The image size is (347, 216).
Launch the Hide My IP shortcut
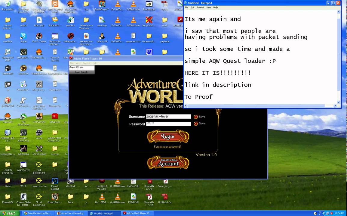click(102, 36)
